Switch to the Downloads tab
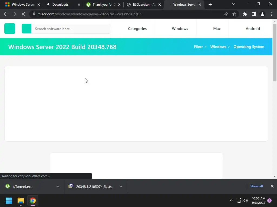 click(x=60, y=5)
